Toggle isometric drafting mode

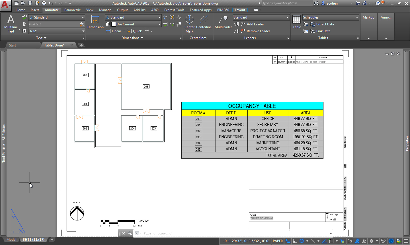[x=313, y=241]
